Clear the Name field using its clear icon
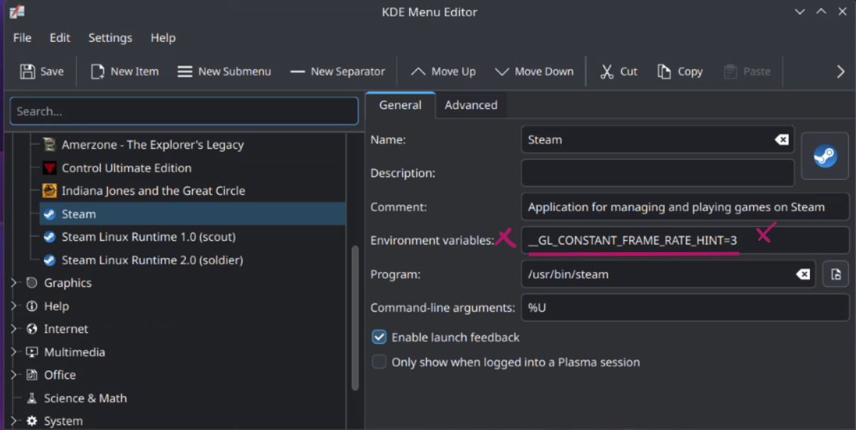This screenshot has height=430, width=856. coord(783,140)
